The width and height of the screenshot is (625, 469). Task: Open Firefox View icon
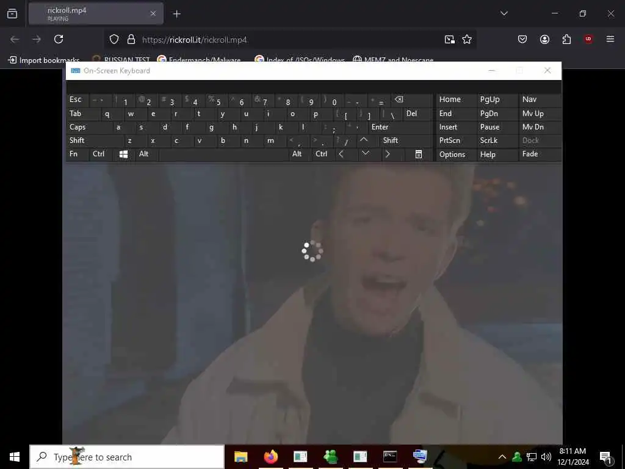[12, 14]
